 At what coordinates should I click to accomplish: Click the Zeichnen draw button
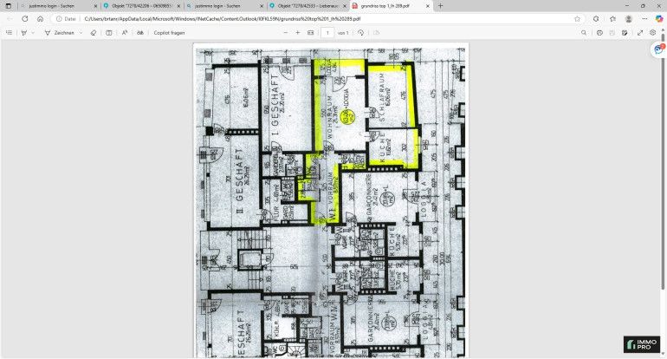coord(60,32)
